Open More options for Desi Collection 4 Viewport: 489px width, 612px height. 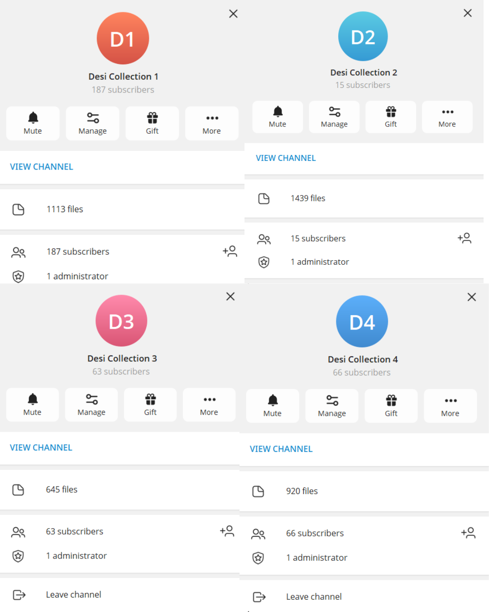tap(451, 406)
